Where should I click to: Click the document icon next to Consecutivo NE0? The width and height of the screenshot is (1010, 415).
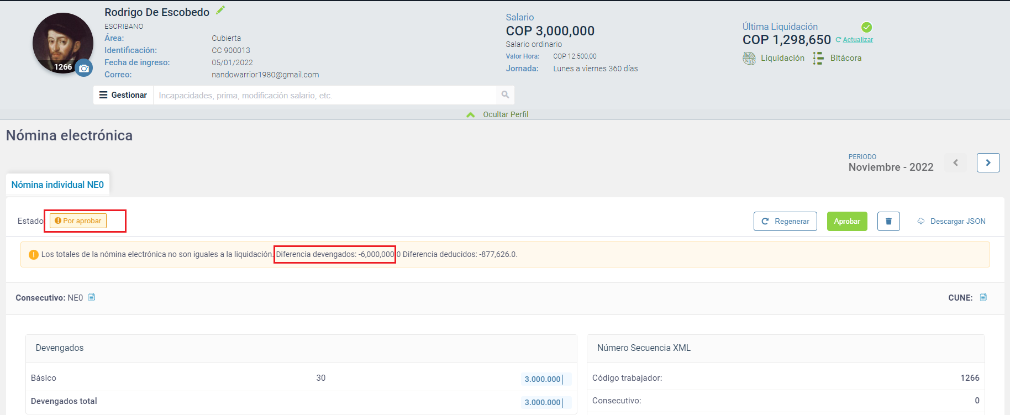[92, 297]
